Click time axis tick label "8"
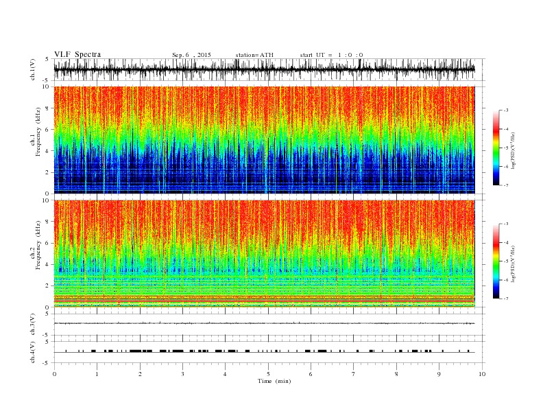Screen dimensions: 543x420 [396, 374]
